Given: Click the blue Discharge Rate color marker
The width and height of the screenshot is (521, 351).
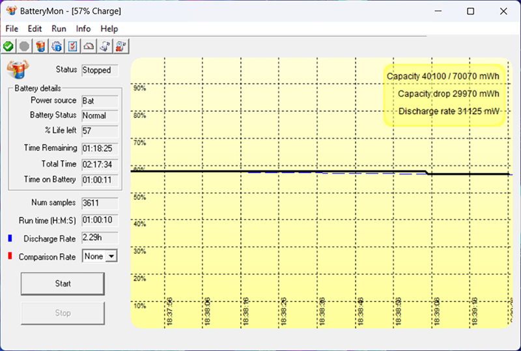Looking at the screenshot, I should coord(10,238).
